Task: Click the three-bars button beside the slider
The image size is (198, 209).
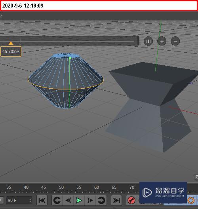Action: 148,41
